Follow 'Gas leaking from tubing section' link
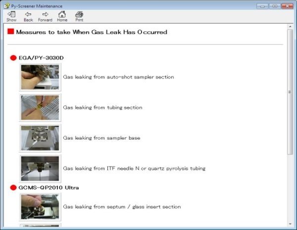Viewport: 297px width, 230px height. (102, 108)
